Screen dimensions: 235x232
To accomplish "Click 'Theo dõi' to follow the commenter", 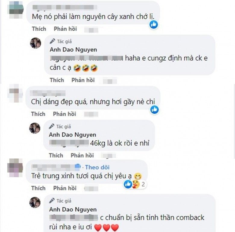I will [97, 167].
